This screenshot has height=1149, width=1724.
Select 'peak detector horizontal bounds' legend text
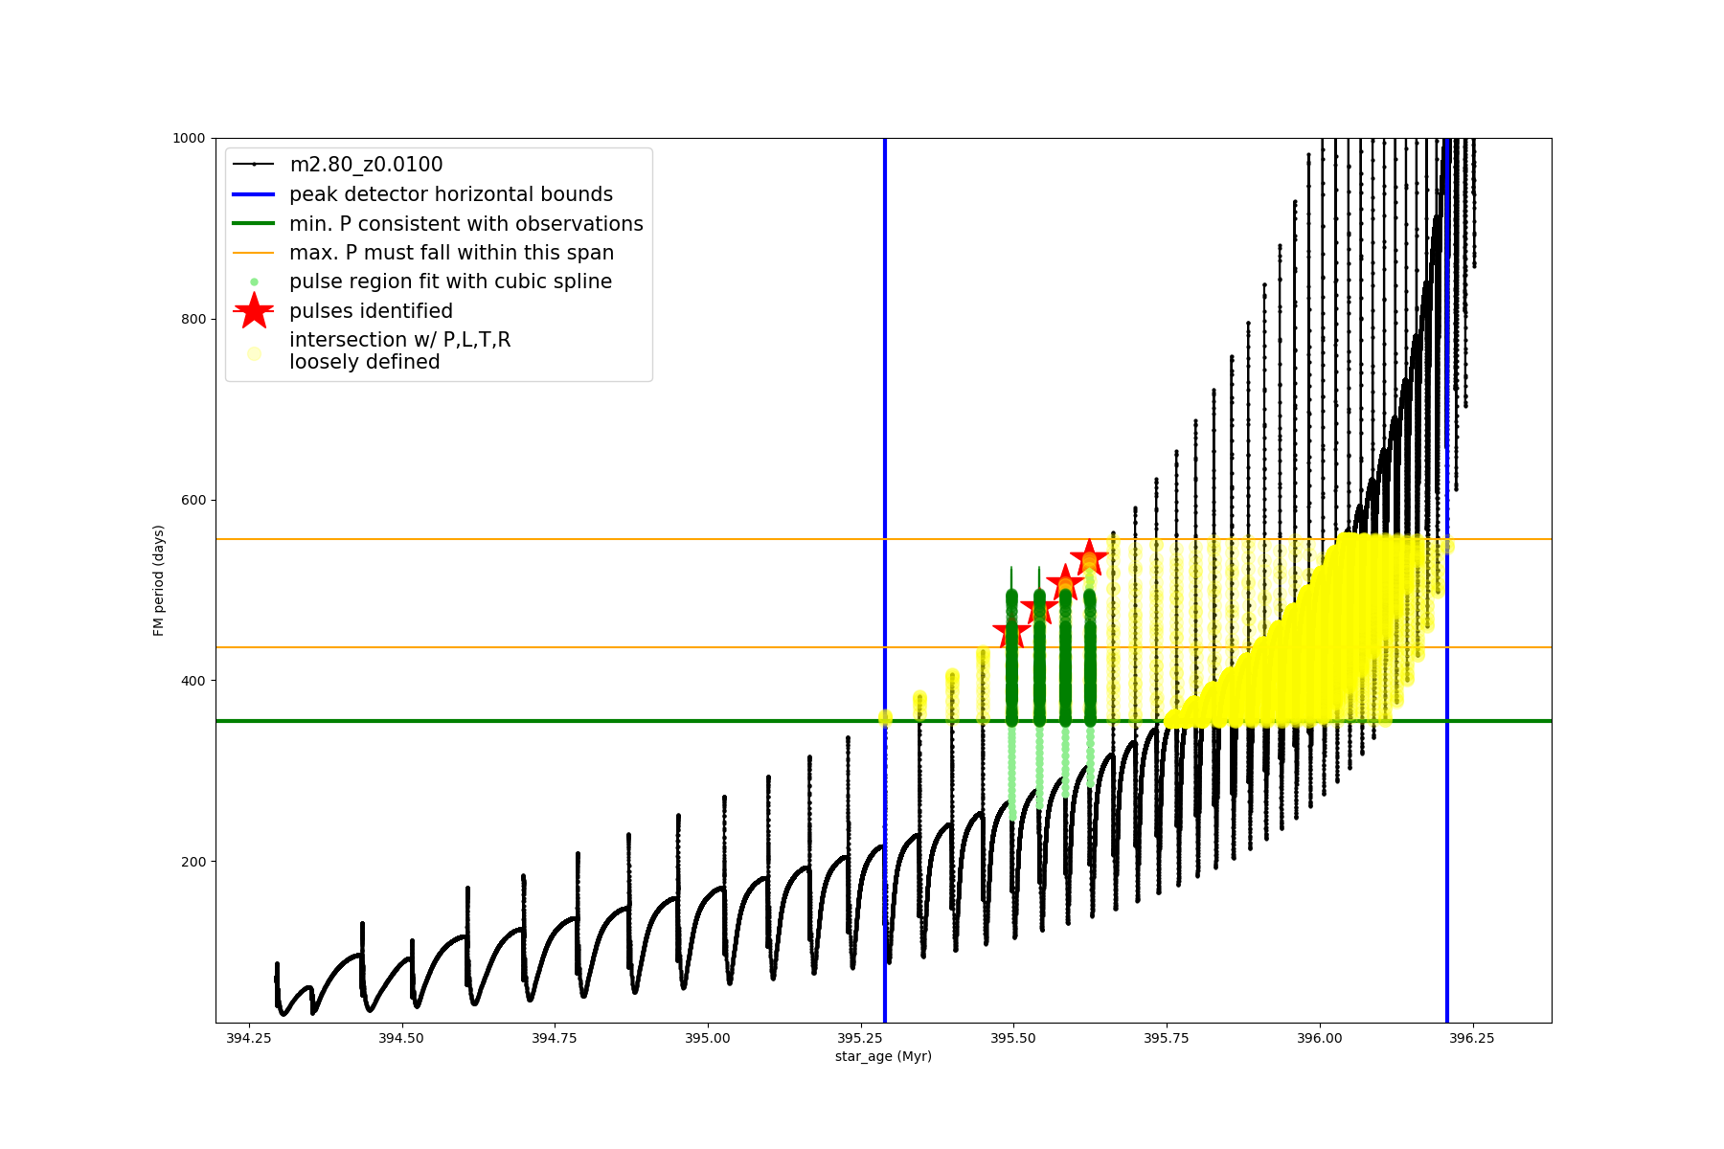[450, 194]
